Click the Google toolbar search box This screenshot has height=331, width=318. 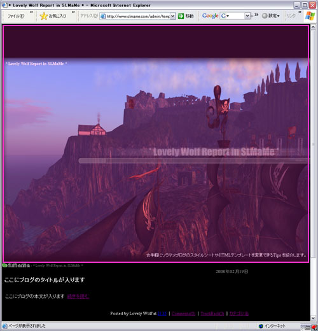pyautogui.click(x=235, y=16)
